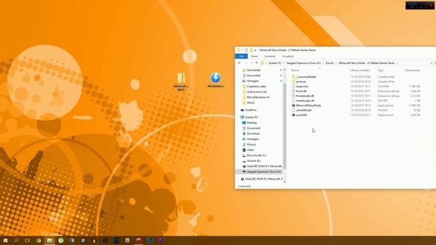Viewport: 436px width, 245px height.
Task: Expand address bar history dropdown
Action: click(431, 63)
